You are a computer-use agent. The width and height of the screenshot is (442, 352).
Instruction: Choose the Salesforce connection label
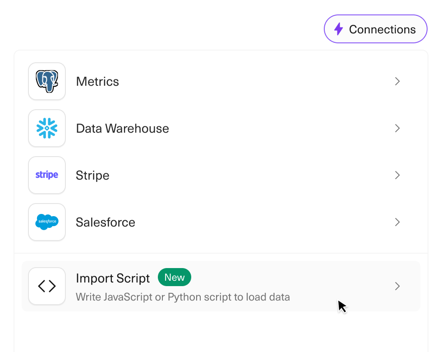(x=106, y=222)
